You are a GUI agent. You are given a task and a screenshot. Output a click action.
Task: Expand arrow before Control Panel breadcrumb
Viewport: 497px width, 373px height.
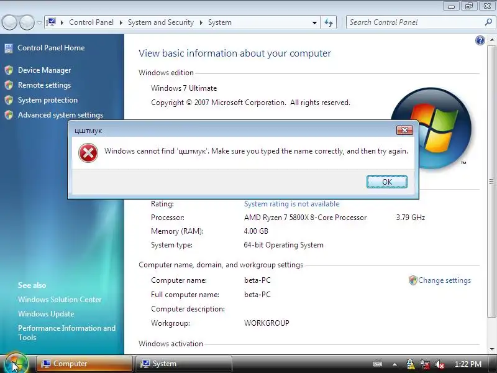coord(62,22)
